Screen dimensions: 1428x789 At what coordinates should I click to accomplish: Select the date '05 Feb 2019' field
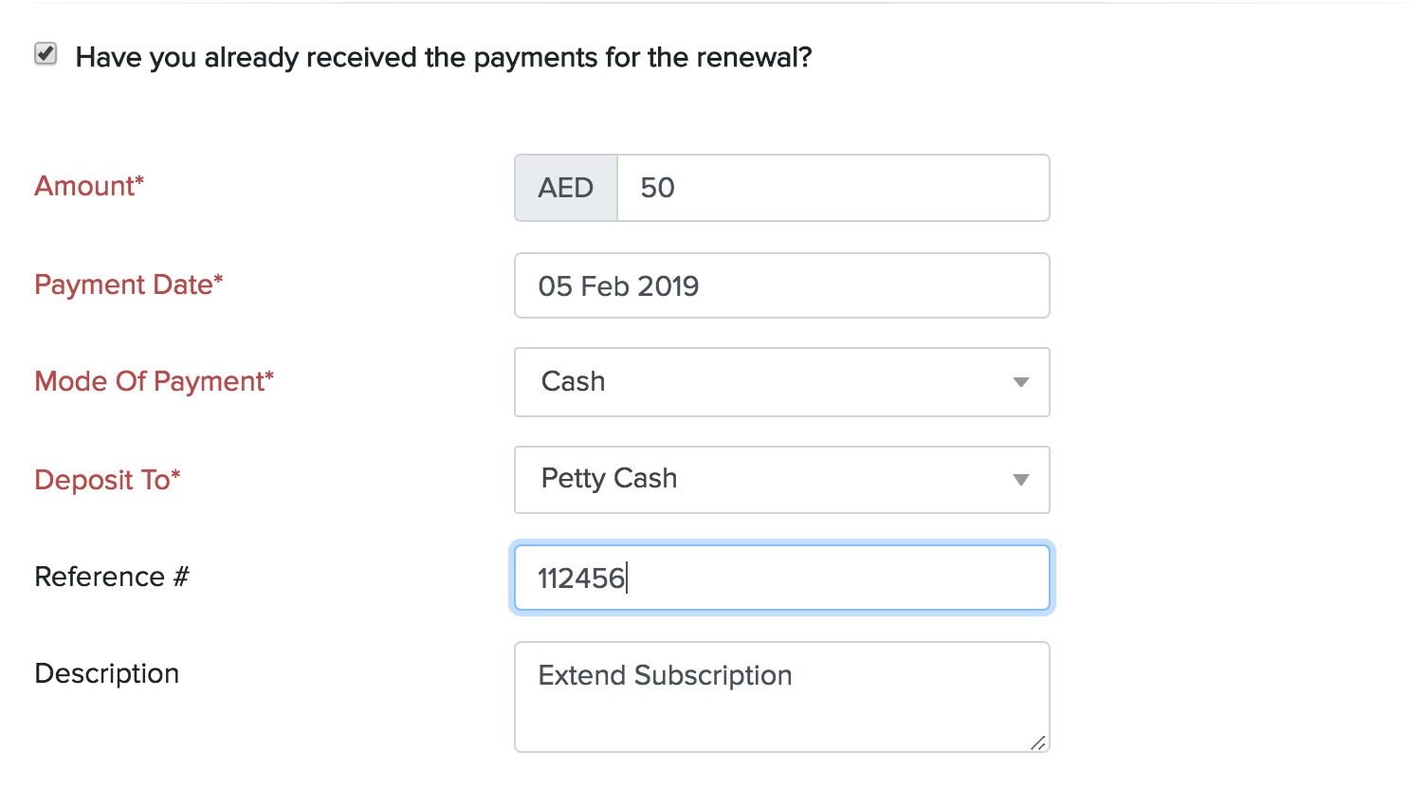point(781,285)
